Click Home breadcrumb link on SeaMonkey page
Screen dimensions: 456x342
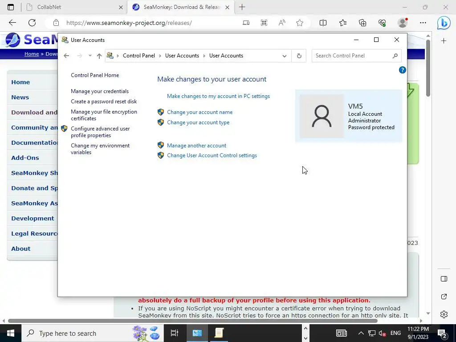click(x=32, y=54)
